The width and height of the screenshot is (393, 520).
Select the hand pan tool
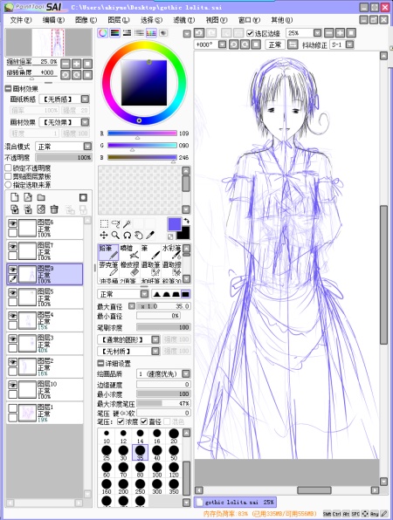point(139,235)
